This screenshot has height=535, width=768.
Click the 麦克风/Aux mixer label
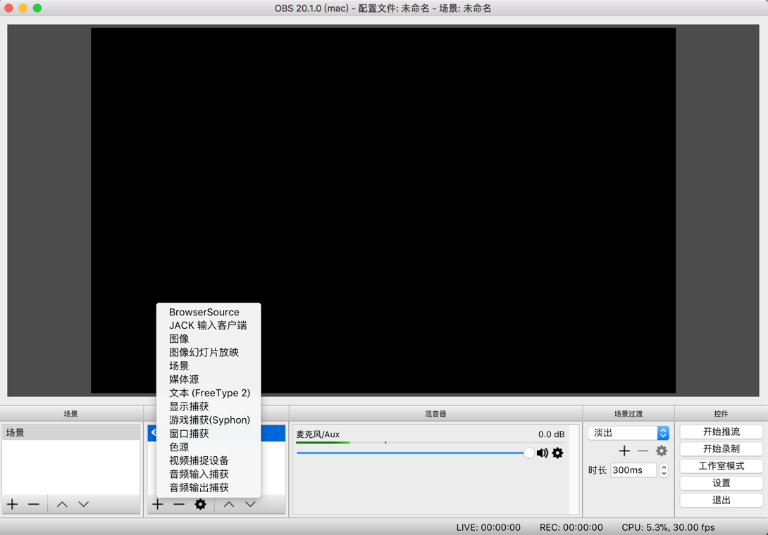pos(317,434)
